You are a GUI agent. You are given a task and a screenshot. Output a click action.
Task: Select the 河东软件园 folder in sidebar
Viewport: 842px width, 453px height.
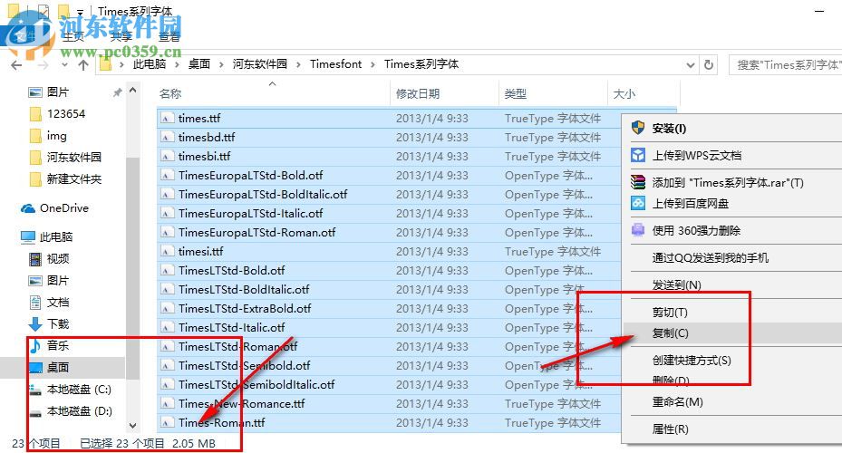[x=74, y=158]
